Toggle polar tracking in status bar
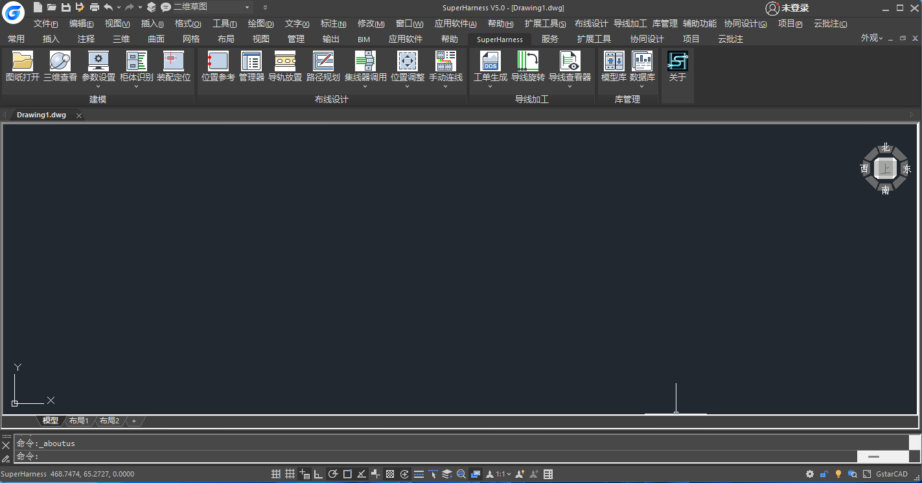This screenshot has height=483, width=922. [x=333, y=475]
